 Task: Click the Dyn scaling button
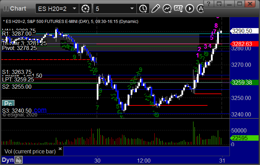tap(8, 160)
